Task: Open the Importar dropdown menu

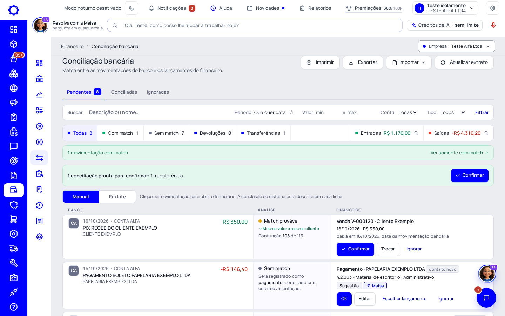Action: click(x=409, y=62)
